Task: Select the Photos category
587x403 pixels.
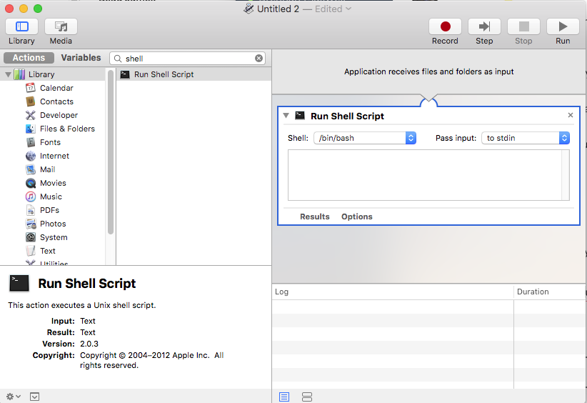Action: (x=53, y=224)
